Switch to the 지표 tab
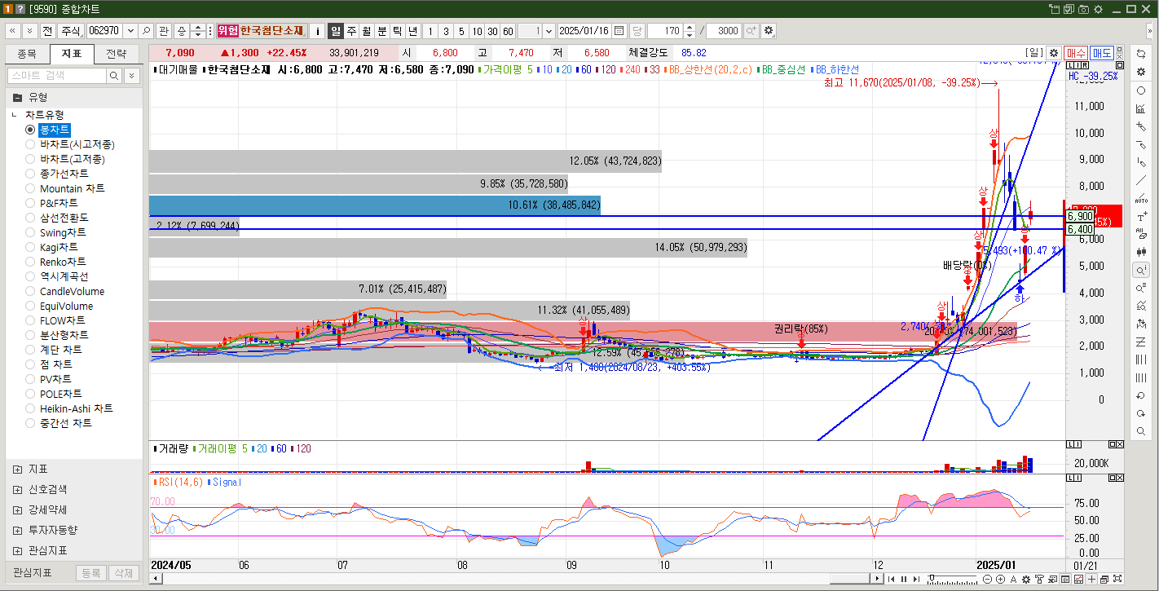 click(72, 54)
